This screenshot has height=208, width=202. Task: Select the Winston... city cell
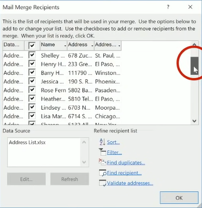point(108,73)
